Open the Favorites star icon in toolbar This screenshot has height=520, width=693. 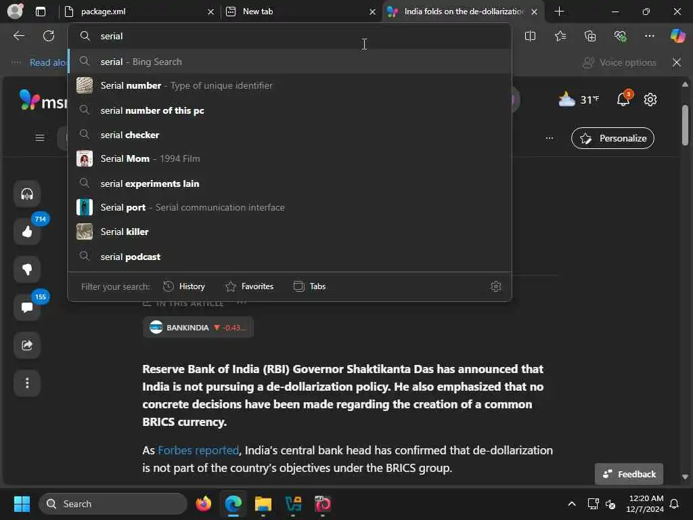[560, 36]
